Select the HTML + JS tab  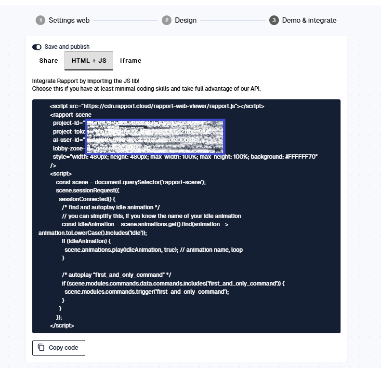pos(89,61)
